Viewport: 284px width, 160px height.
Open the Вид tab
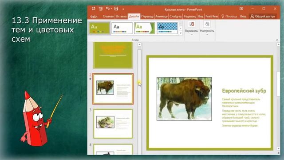pos(201,16)
